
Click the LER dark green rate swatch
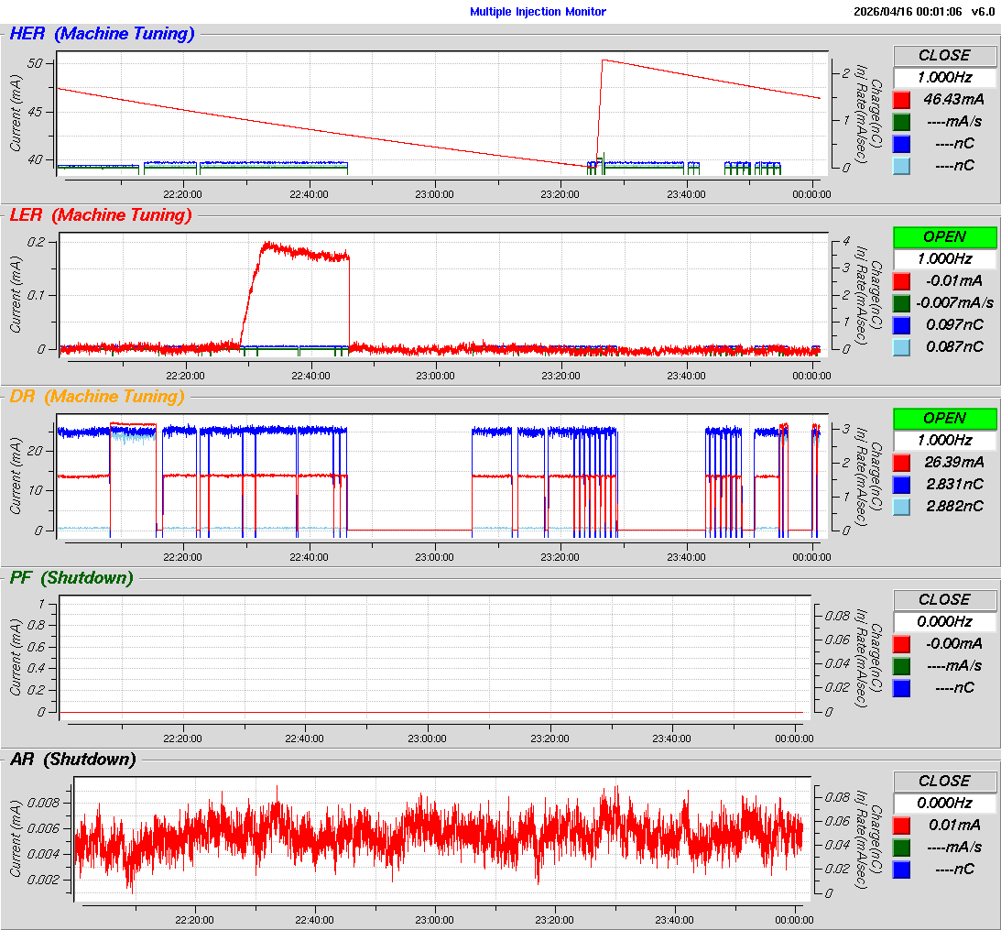(901, 302)
